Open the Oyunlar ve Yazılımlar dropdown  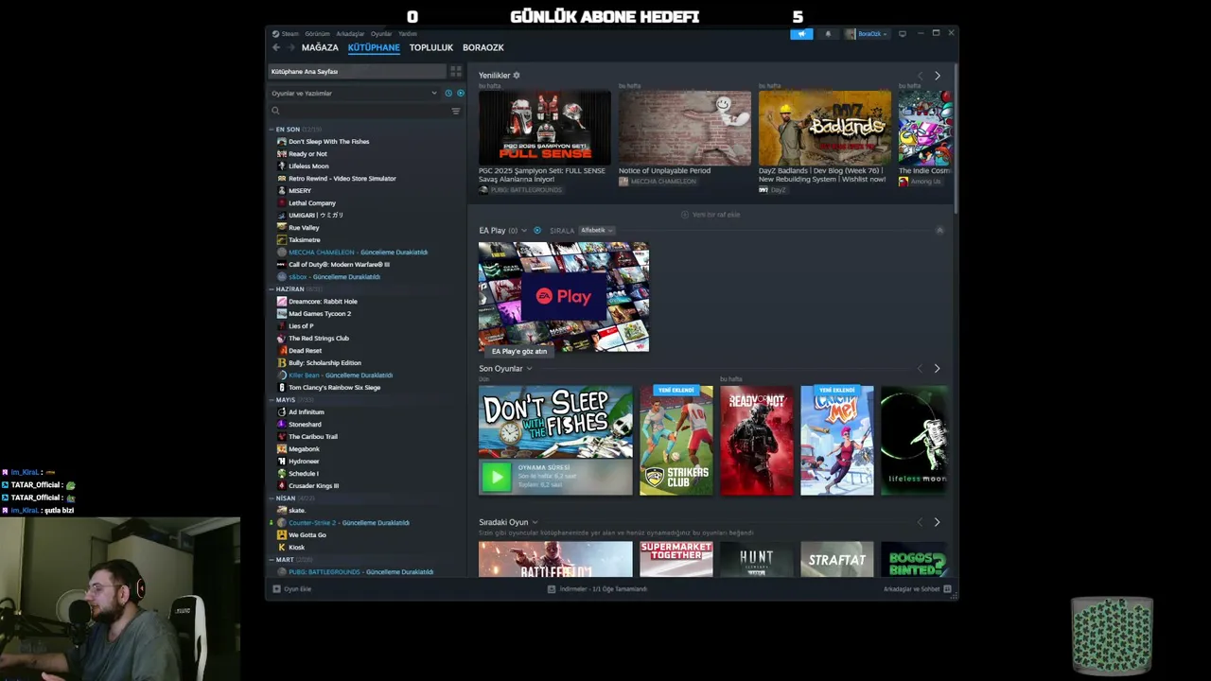click(x=355, y=93)
